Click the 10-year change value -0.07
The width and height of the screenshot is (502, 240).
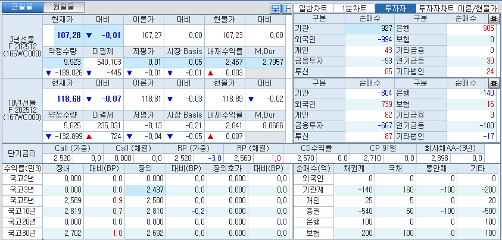(x=111, y=99)
